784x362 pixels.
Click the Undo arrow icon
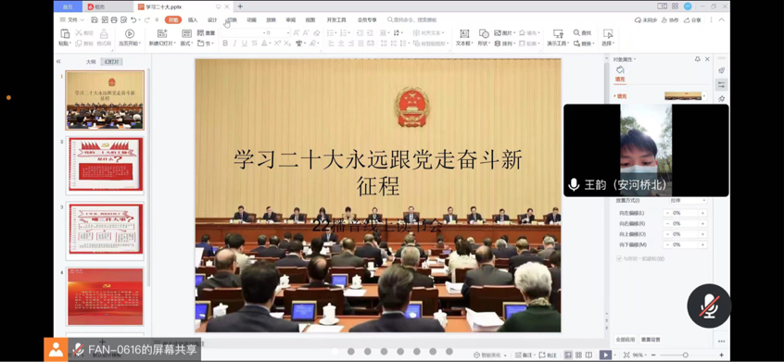coord(133,20)
